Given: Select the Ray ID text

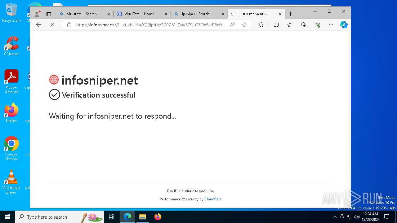Looking at the screenshot, I should click(190, 191).
